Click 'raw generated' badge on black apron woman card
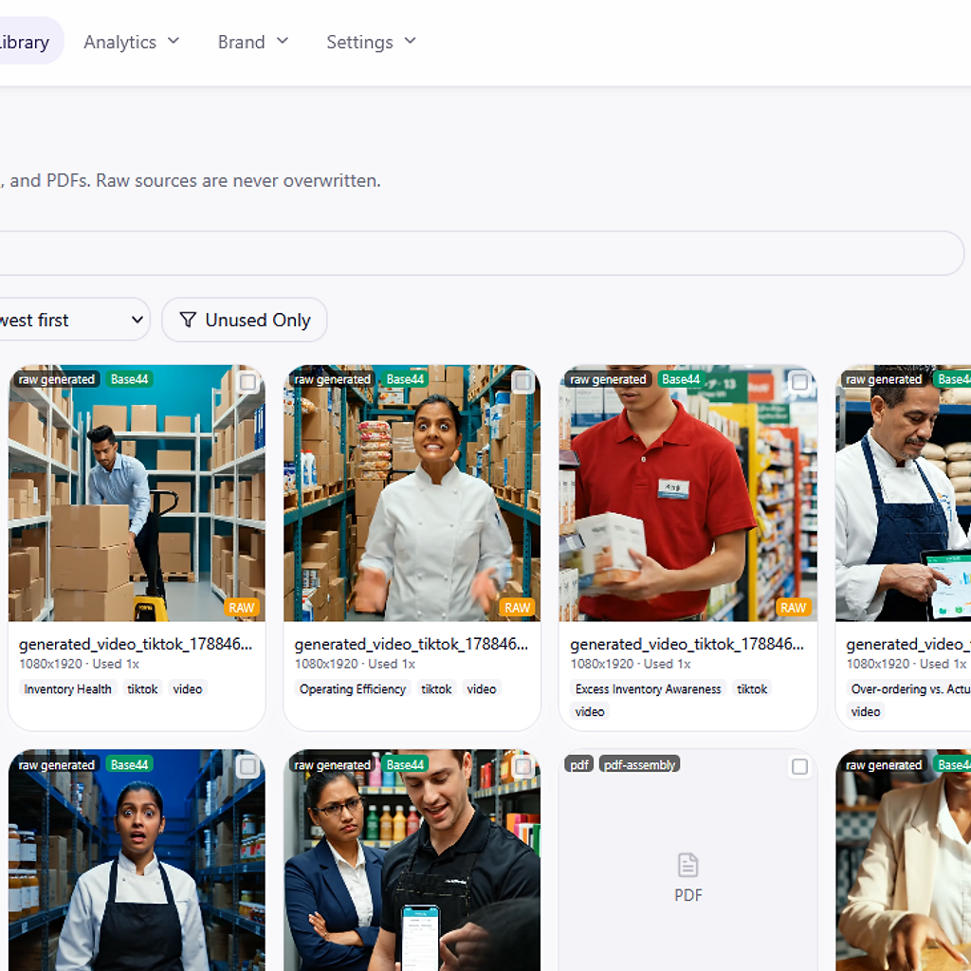Viewport: 971px width, 971px height. pyautogui.click(x=57, y=764)
